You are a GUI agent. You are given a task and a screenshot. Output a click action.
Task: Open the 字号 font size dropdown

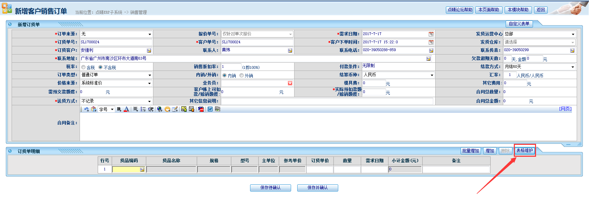(x=112, y=110)
